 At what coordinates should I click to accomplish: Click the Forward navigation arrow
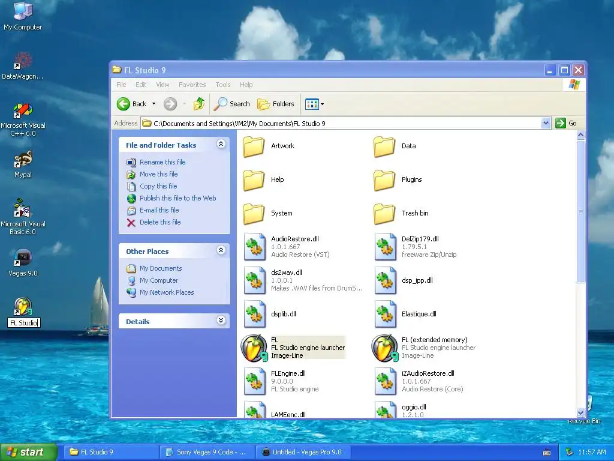(170, 104)
